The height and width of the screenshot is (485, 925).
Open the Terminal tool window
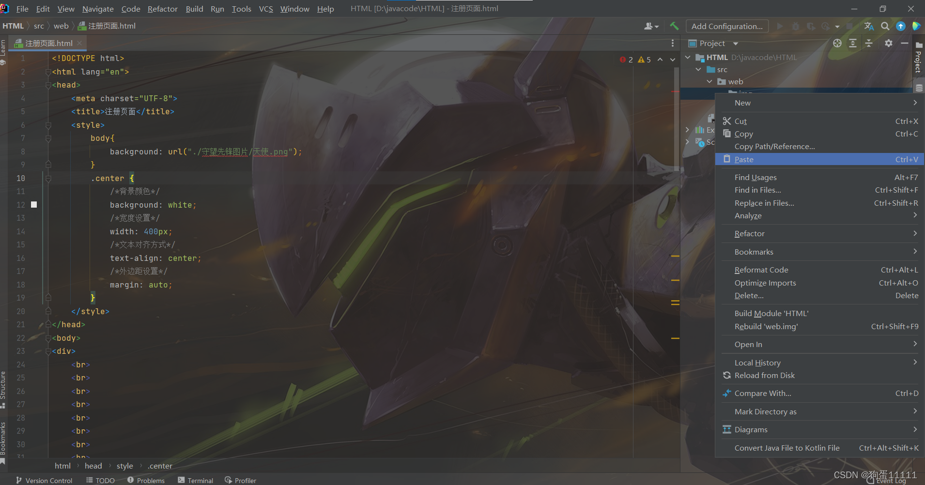coord(195,480)
